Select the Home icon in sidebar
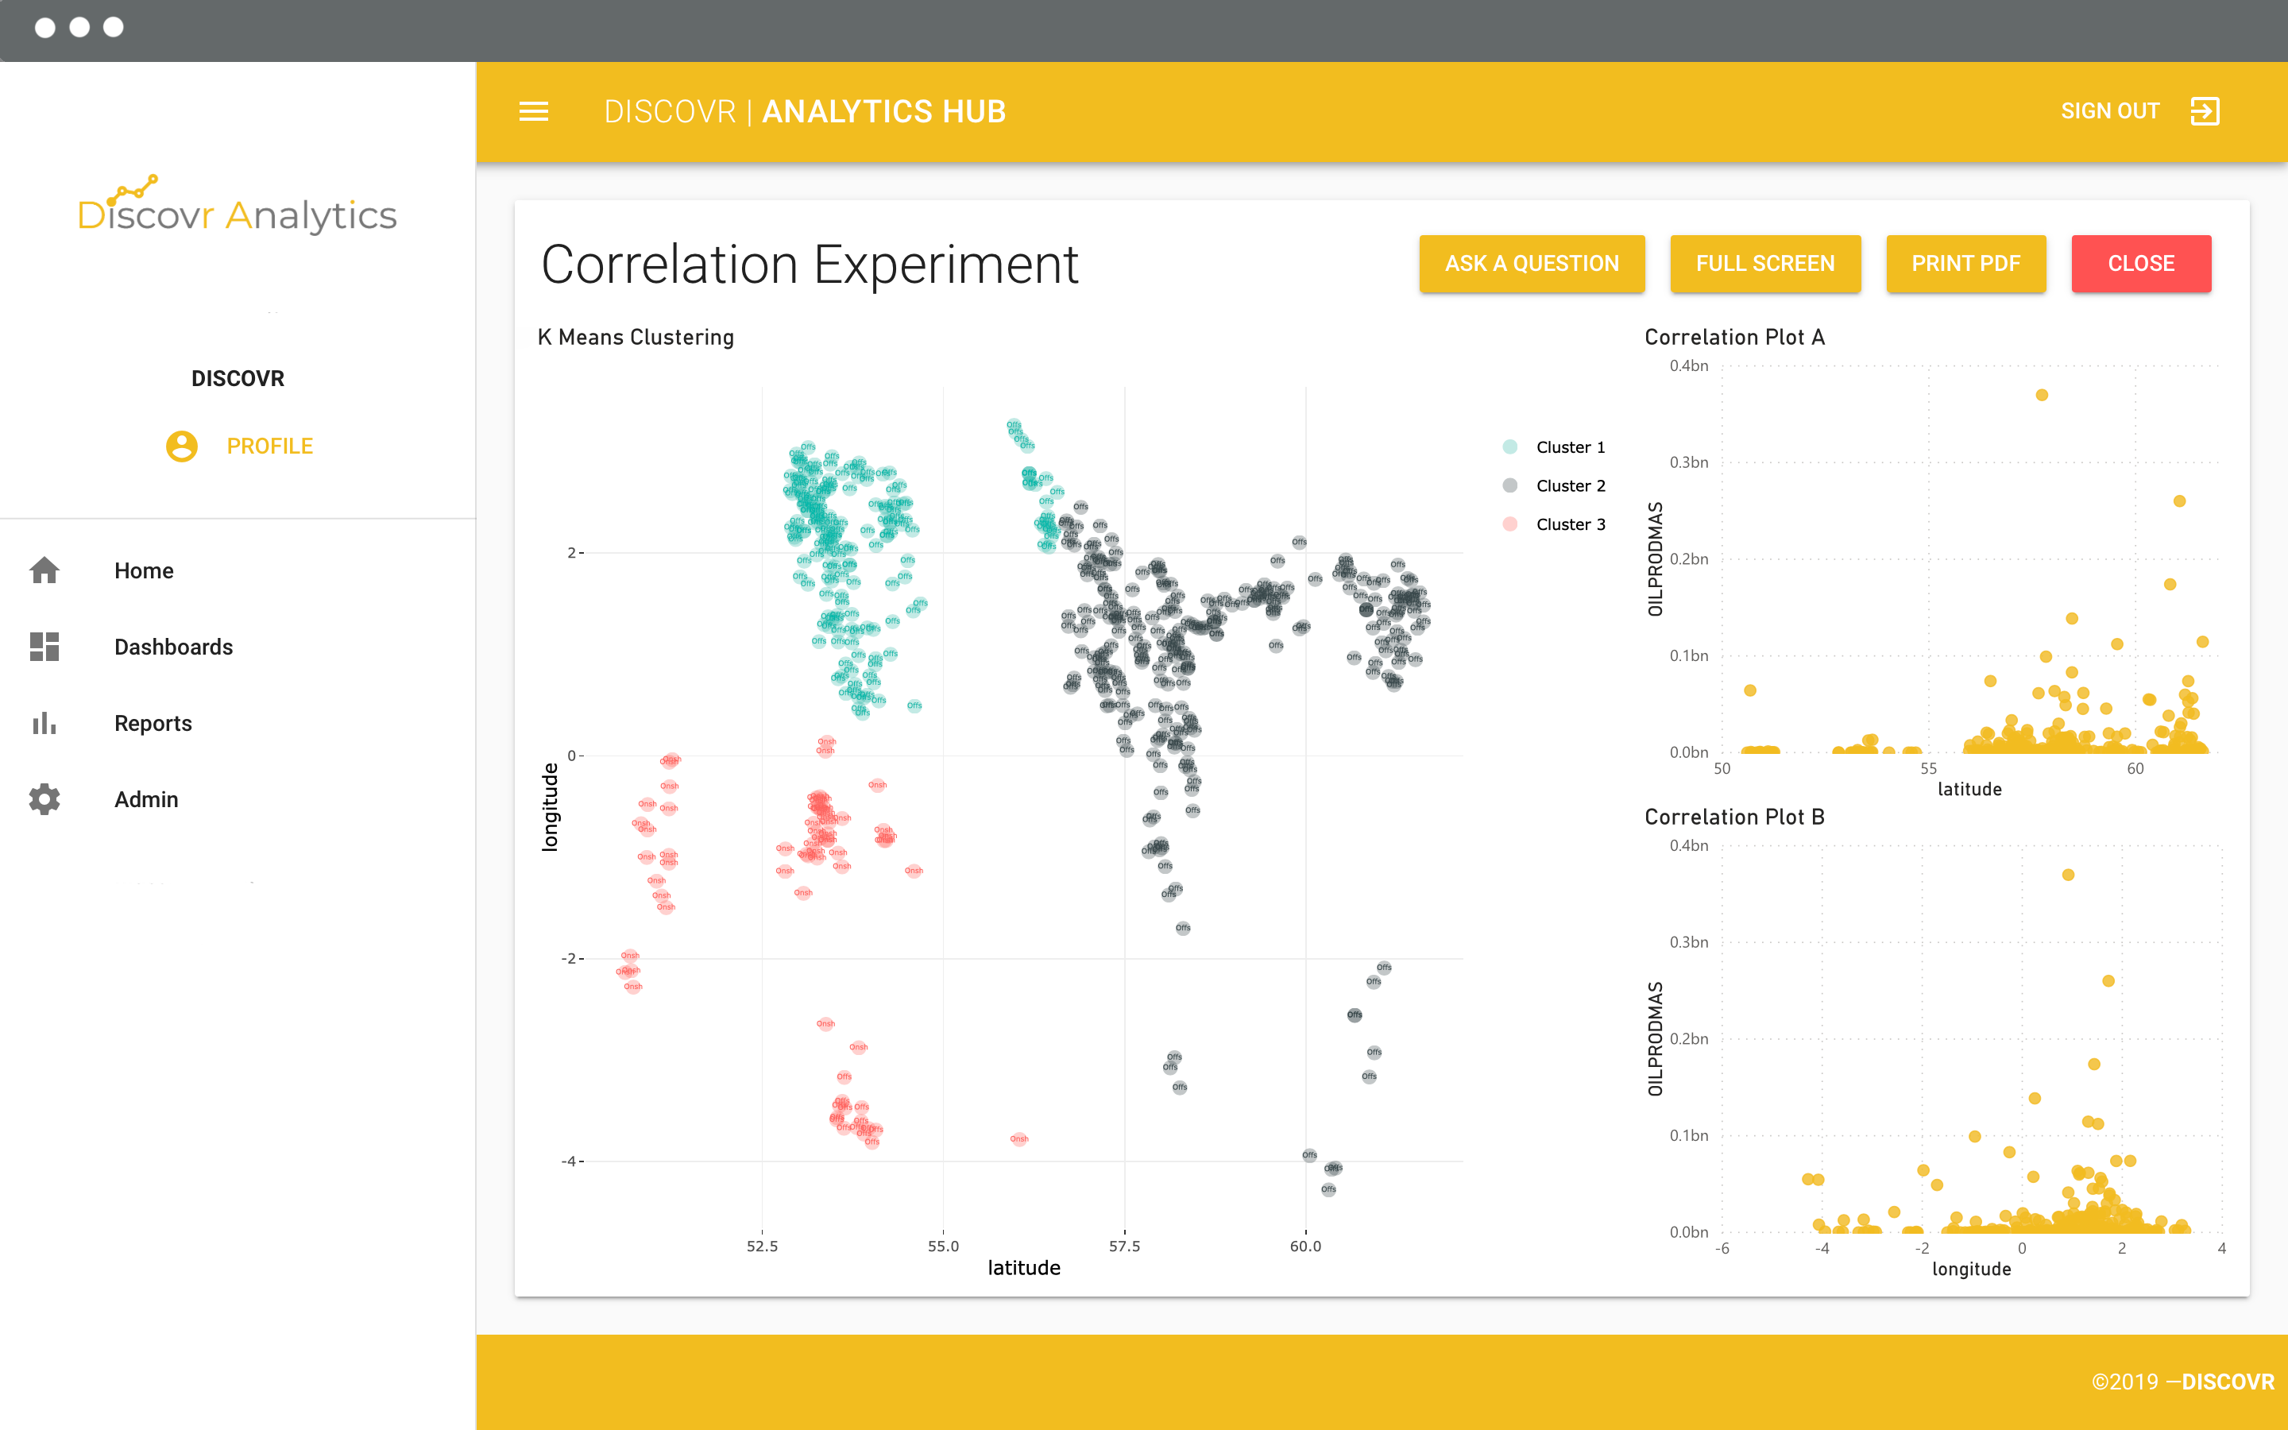Viewport: 2288px width, 1430px height. (44, 570)
